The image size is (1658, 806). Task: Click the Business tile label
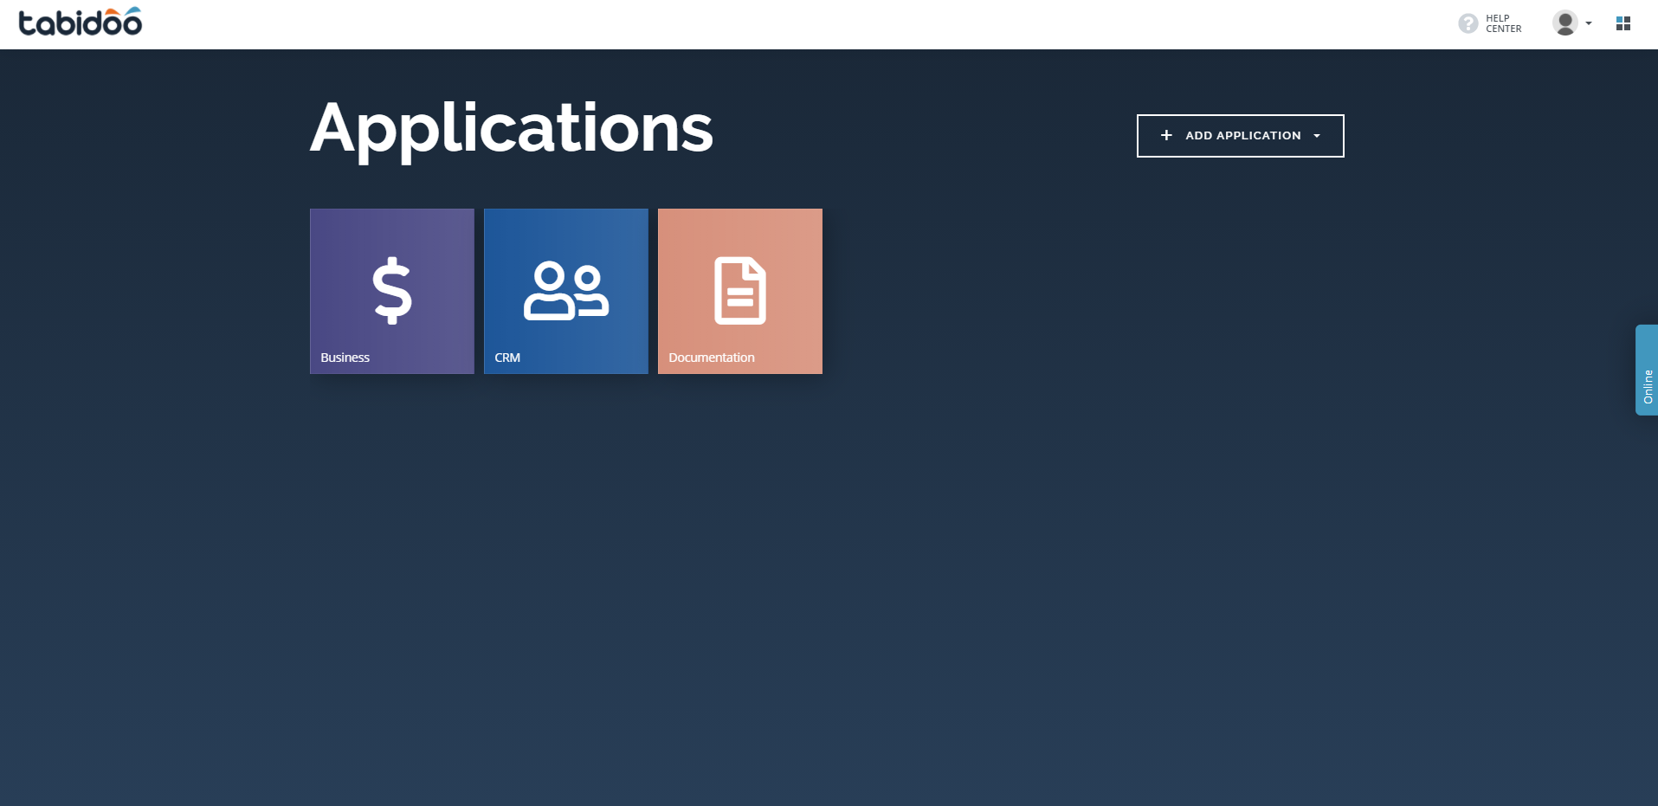coord(345,357)
